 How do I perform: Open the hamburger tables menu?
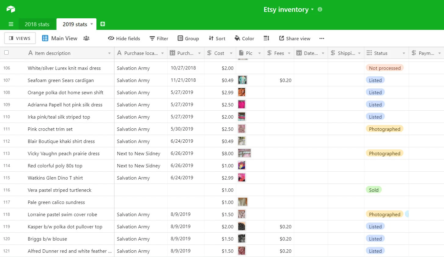[x=11, y=24]
